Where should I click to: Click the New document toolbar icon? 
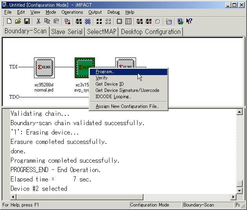(9, 21)
